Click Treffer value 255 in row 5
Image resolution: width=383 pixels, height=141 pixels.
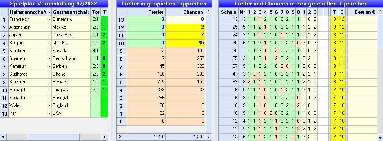click(x=146, y=82)
